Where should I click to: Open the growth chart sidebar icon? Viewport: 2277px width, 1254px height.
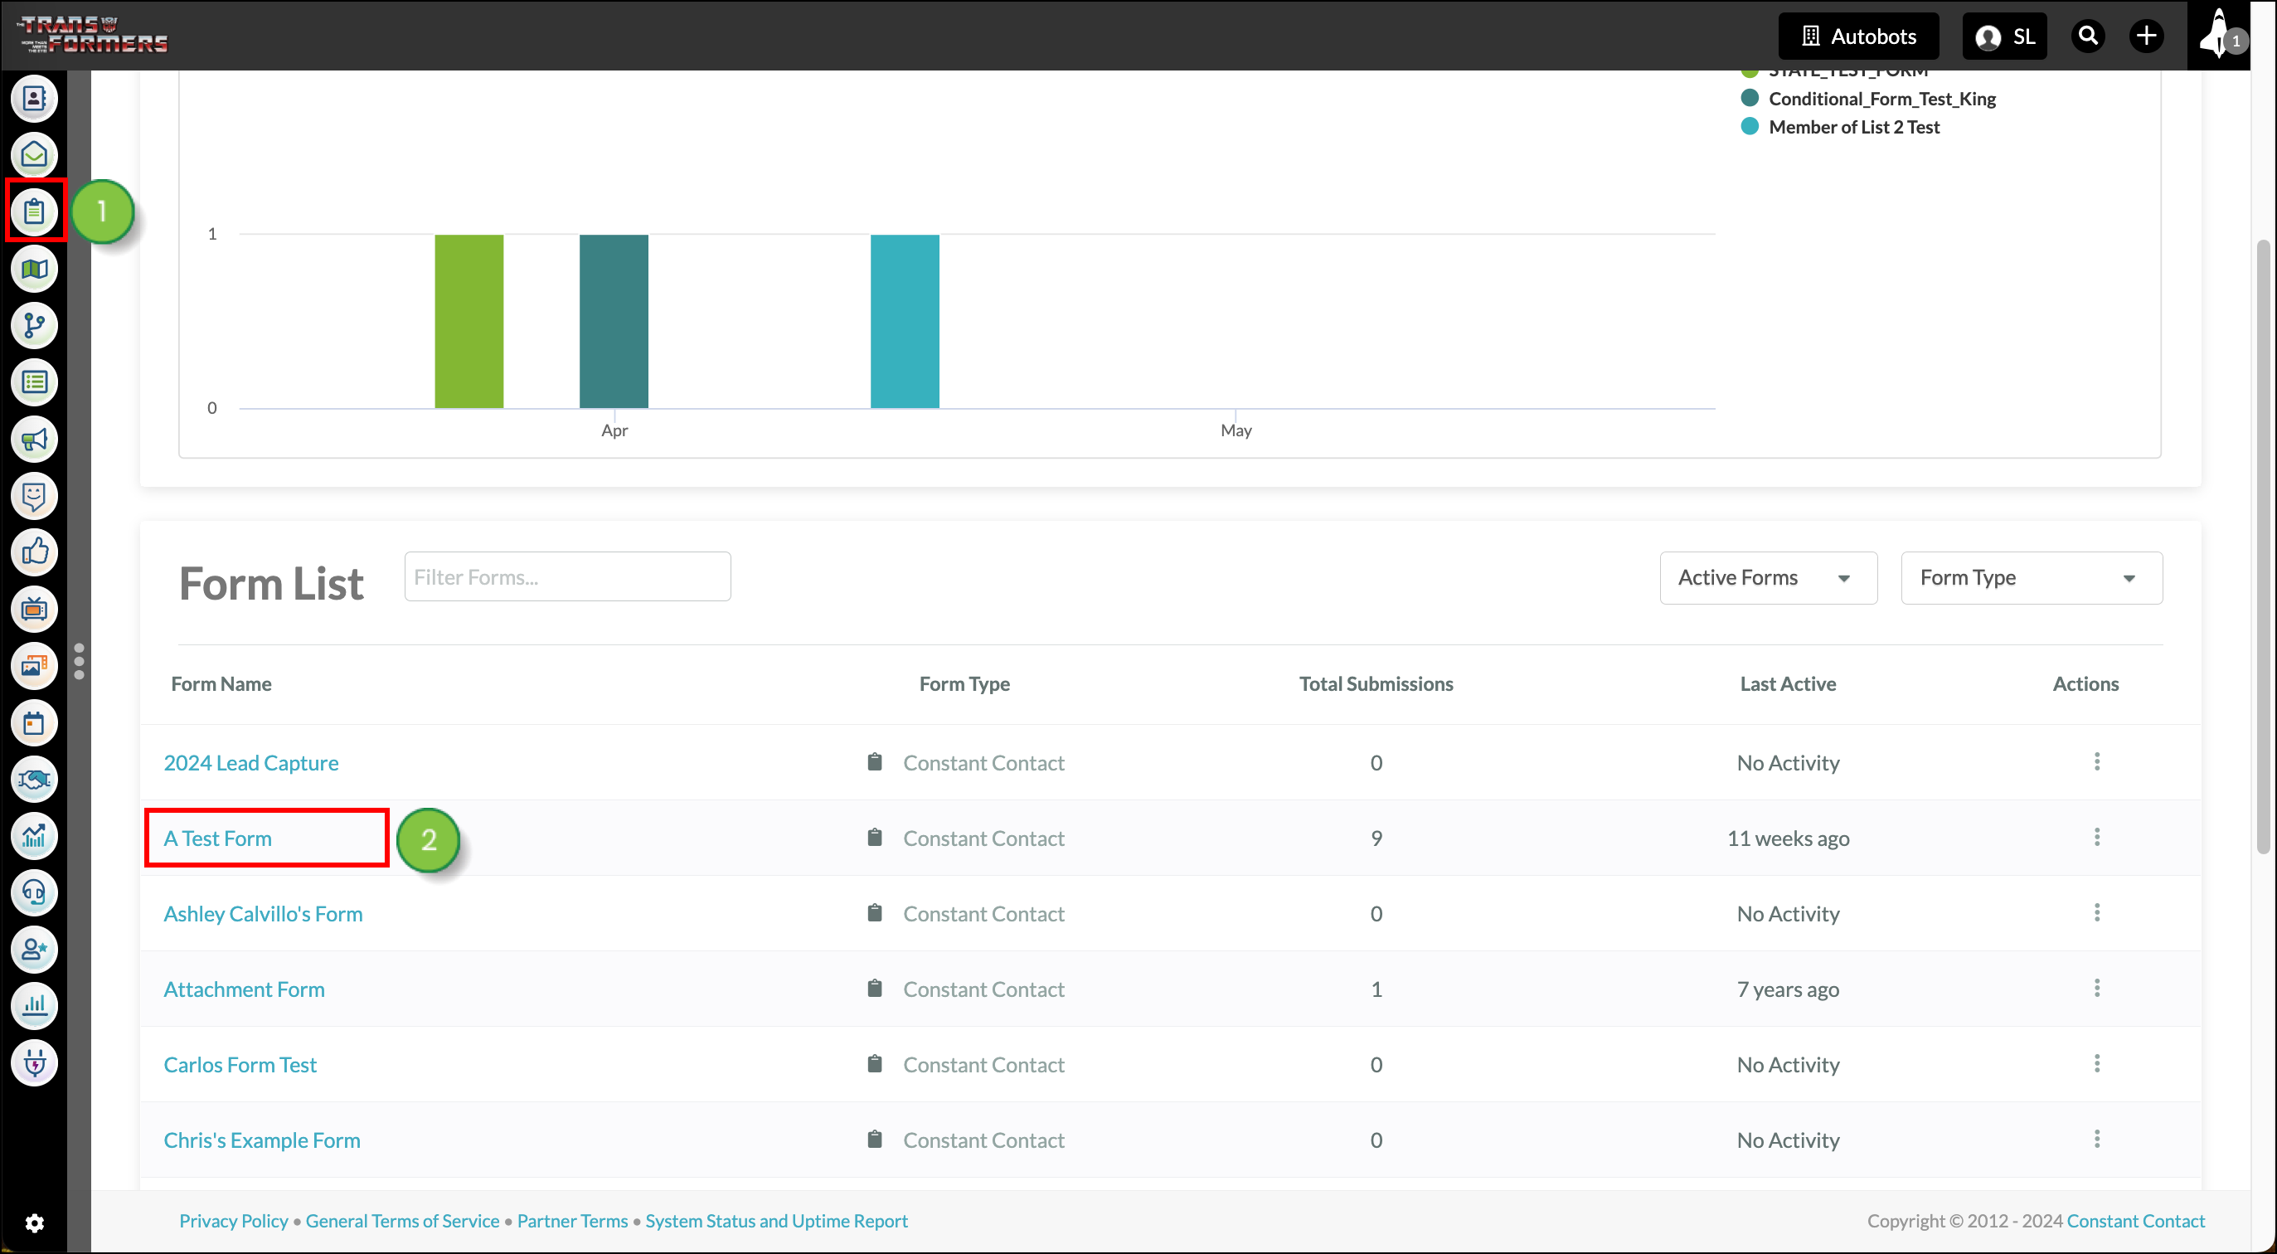[34, 836]
